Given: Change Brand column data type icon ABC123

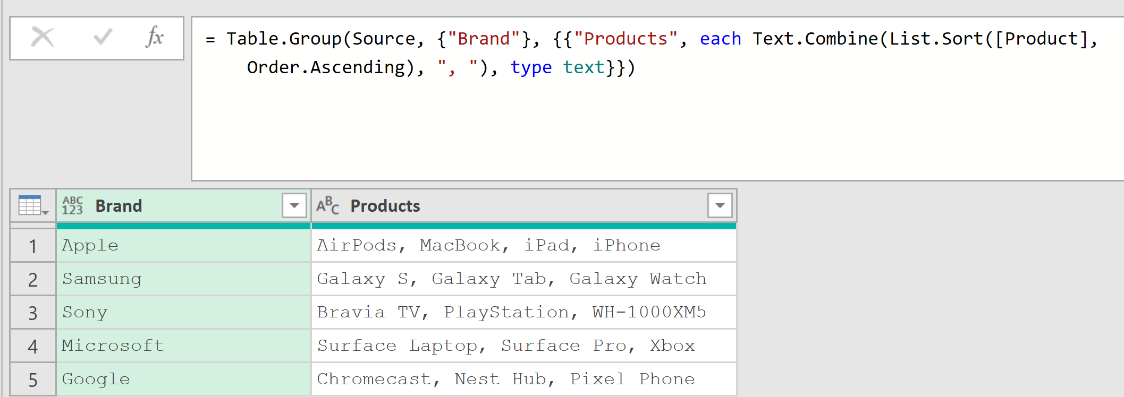Looking at the screenshot, I should click(x=72, y=205).
